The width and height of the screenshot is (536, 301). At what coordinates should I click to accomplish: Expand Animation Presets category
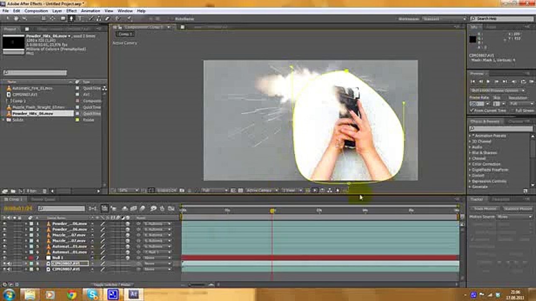click(470, 136)
